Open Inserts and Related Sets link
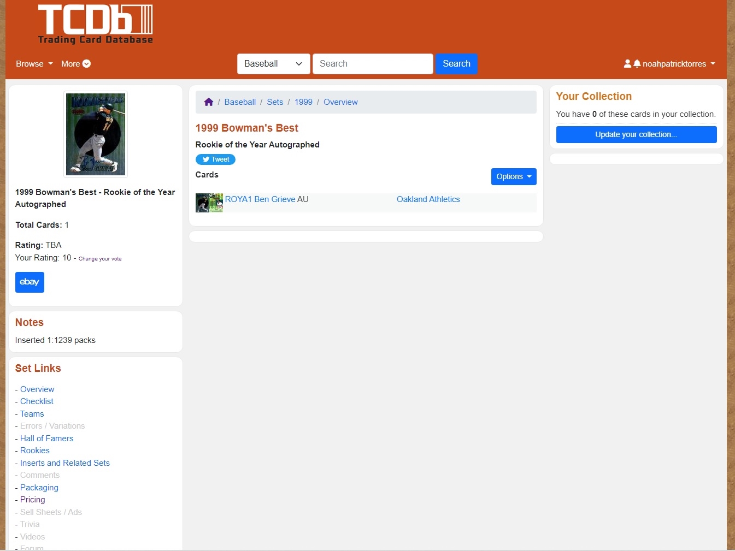 coord(65,463)
